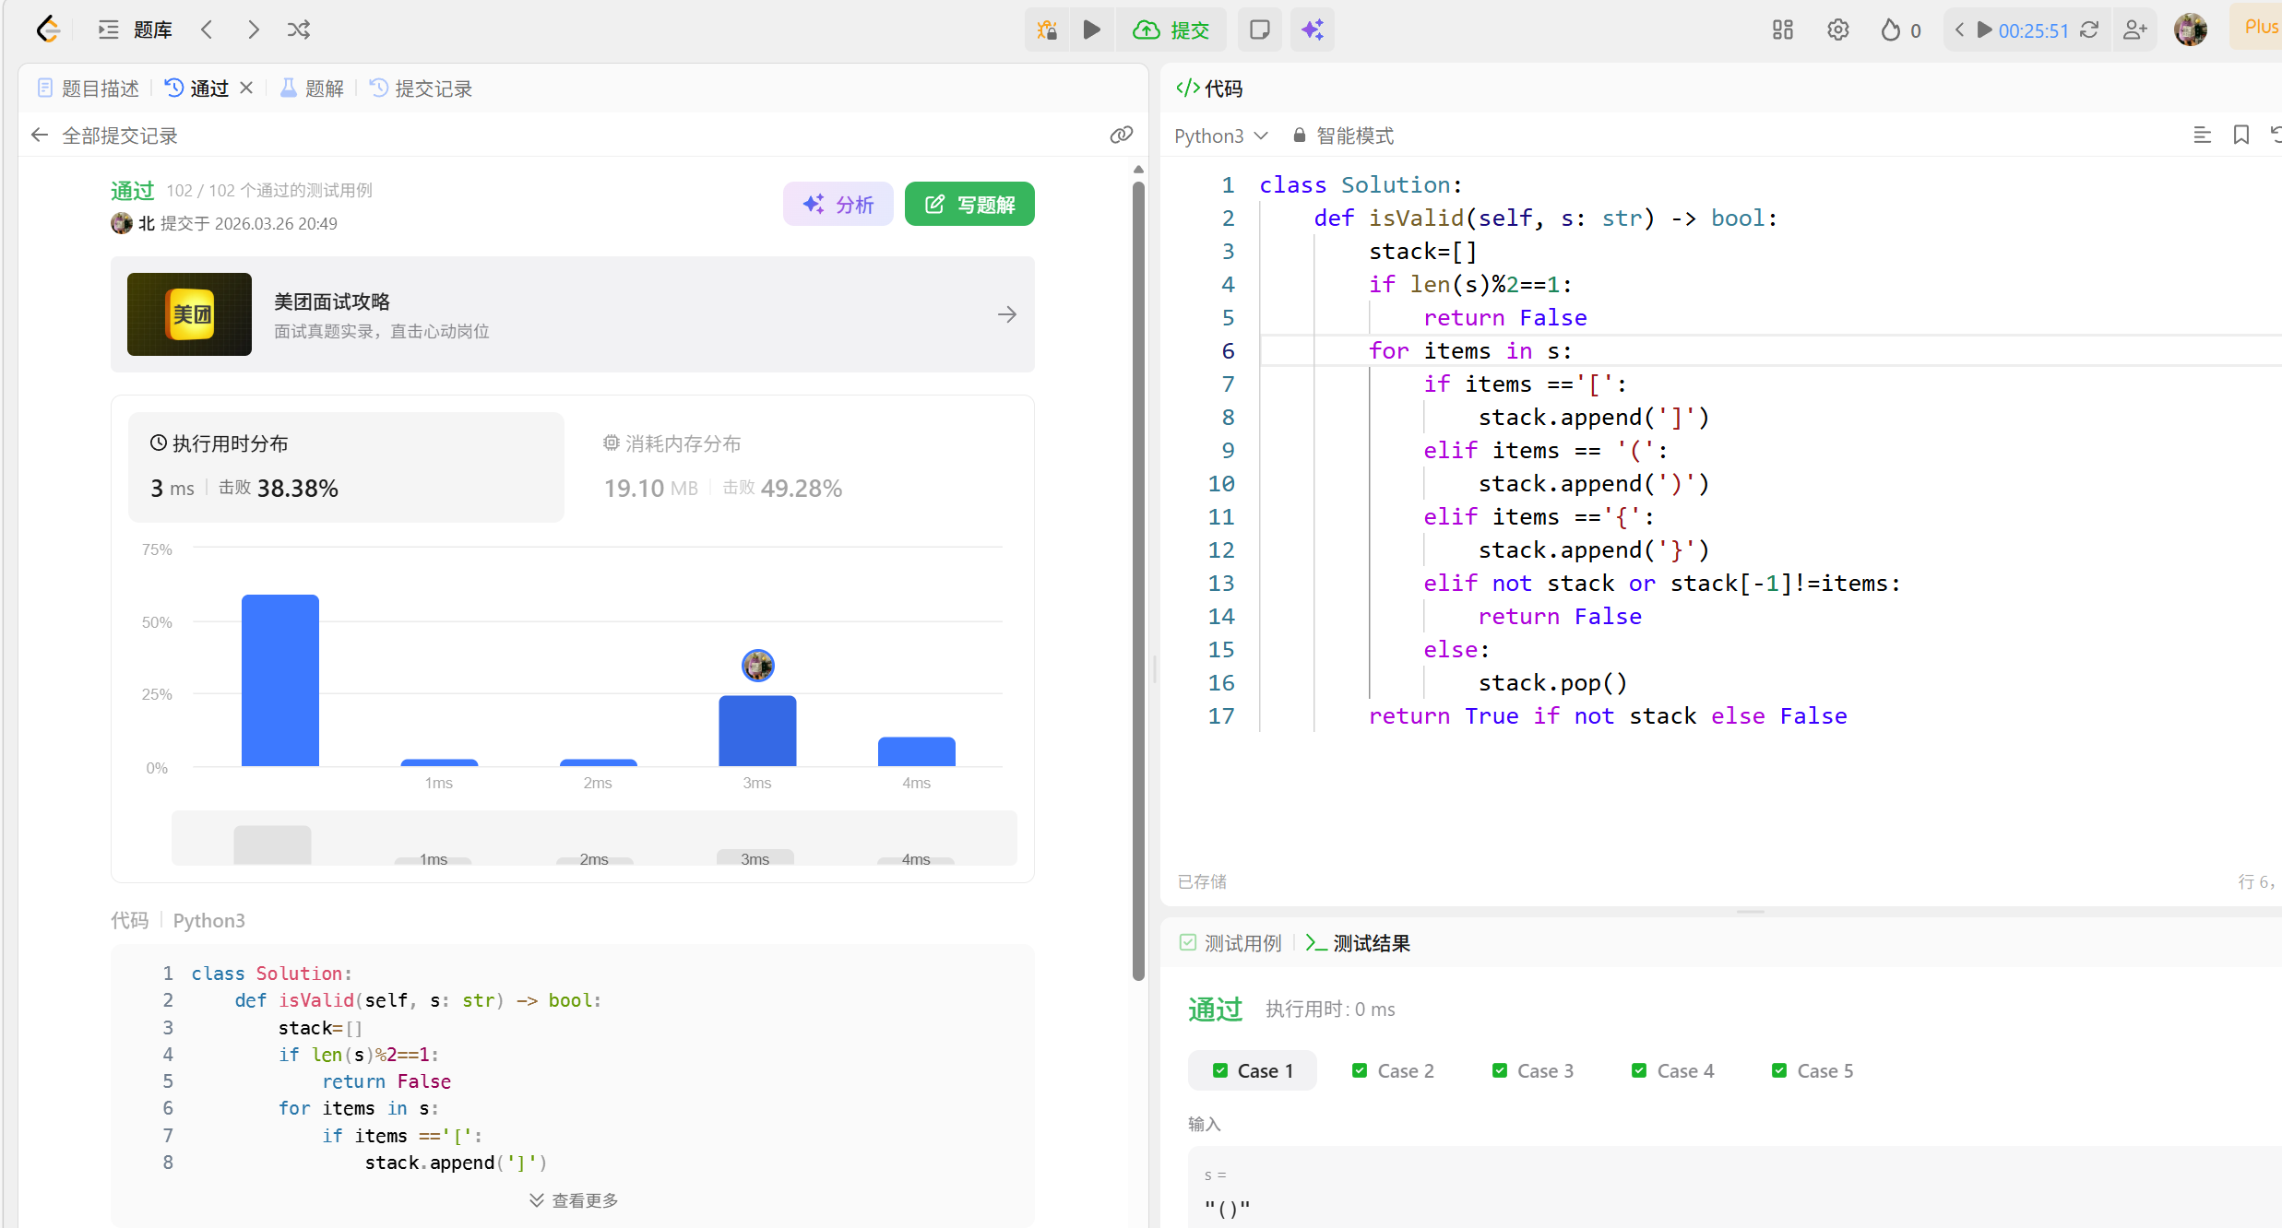The height and width of the screenshot is (1228, 2282).
Task: Expand code with 查看更多
Action: click(x=574, y=1200)
